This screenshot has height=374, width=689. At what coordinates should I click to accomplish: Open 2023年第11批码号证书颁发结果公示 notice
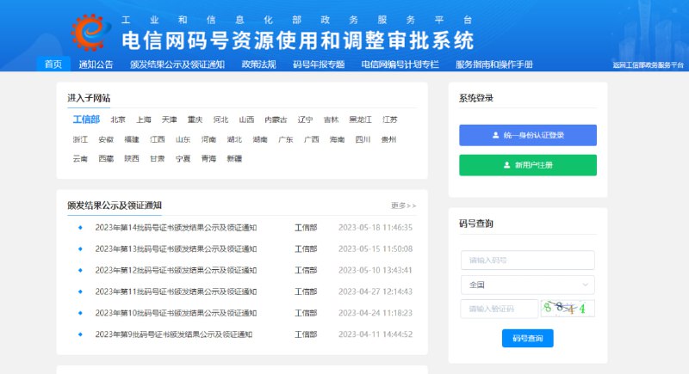tap(176, 291)
